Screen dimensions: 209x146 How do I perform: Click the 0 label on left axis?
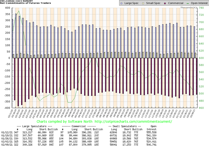pos(9,58)
